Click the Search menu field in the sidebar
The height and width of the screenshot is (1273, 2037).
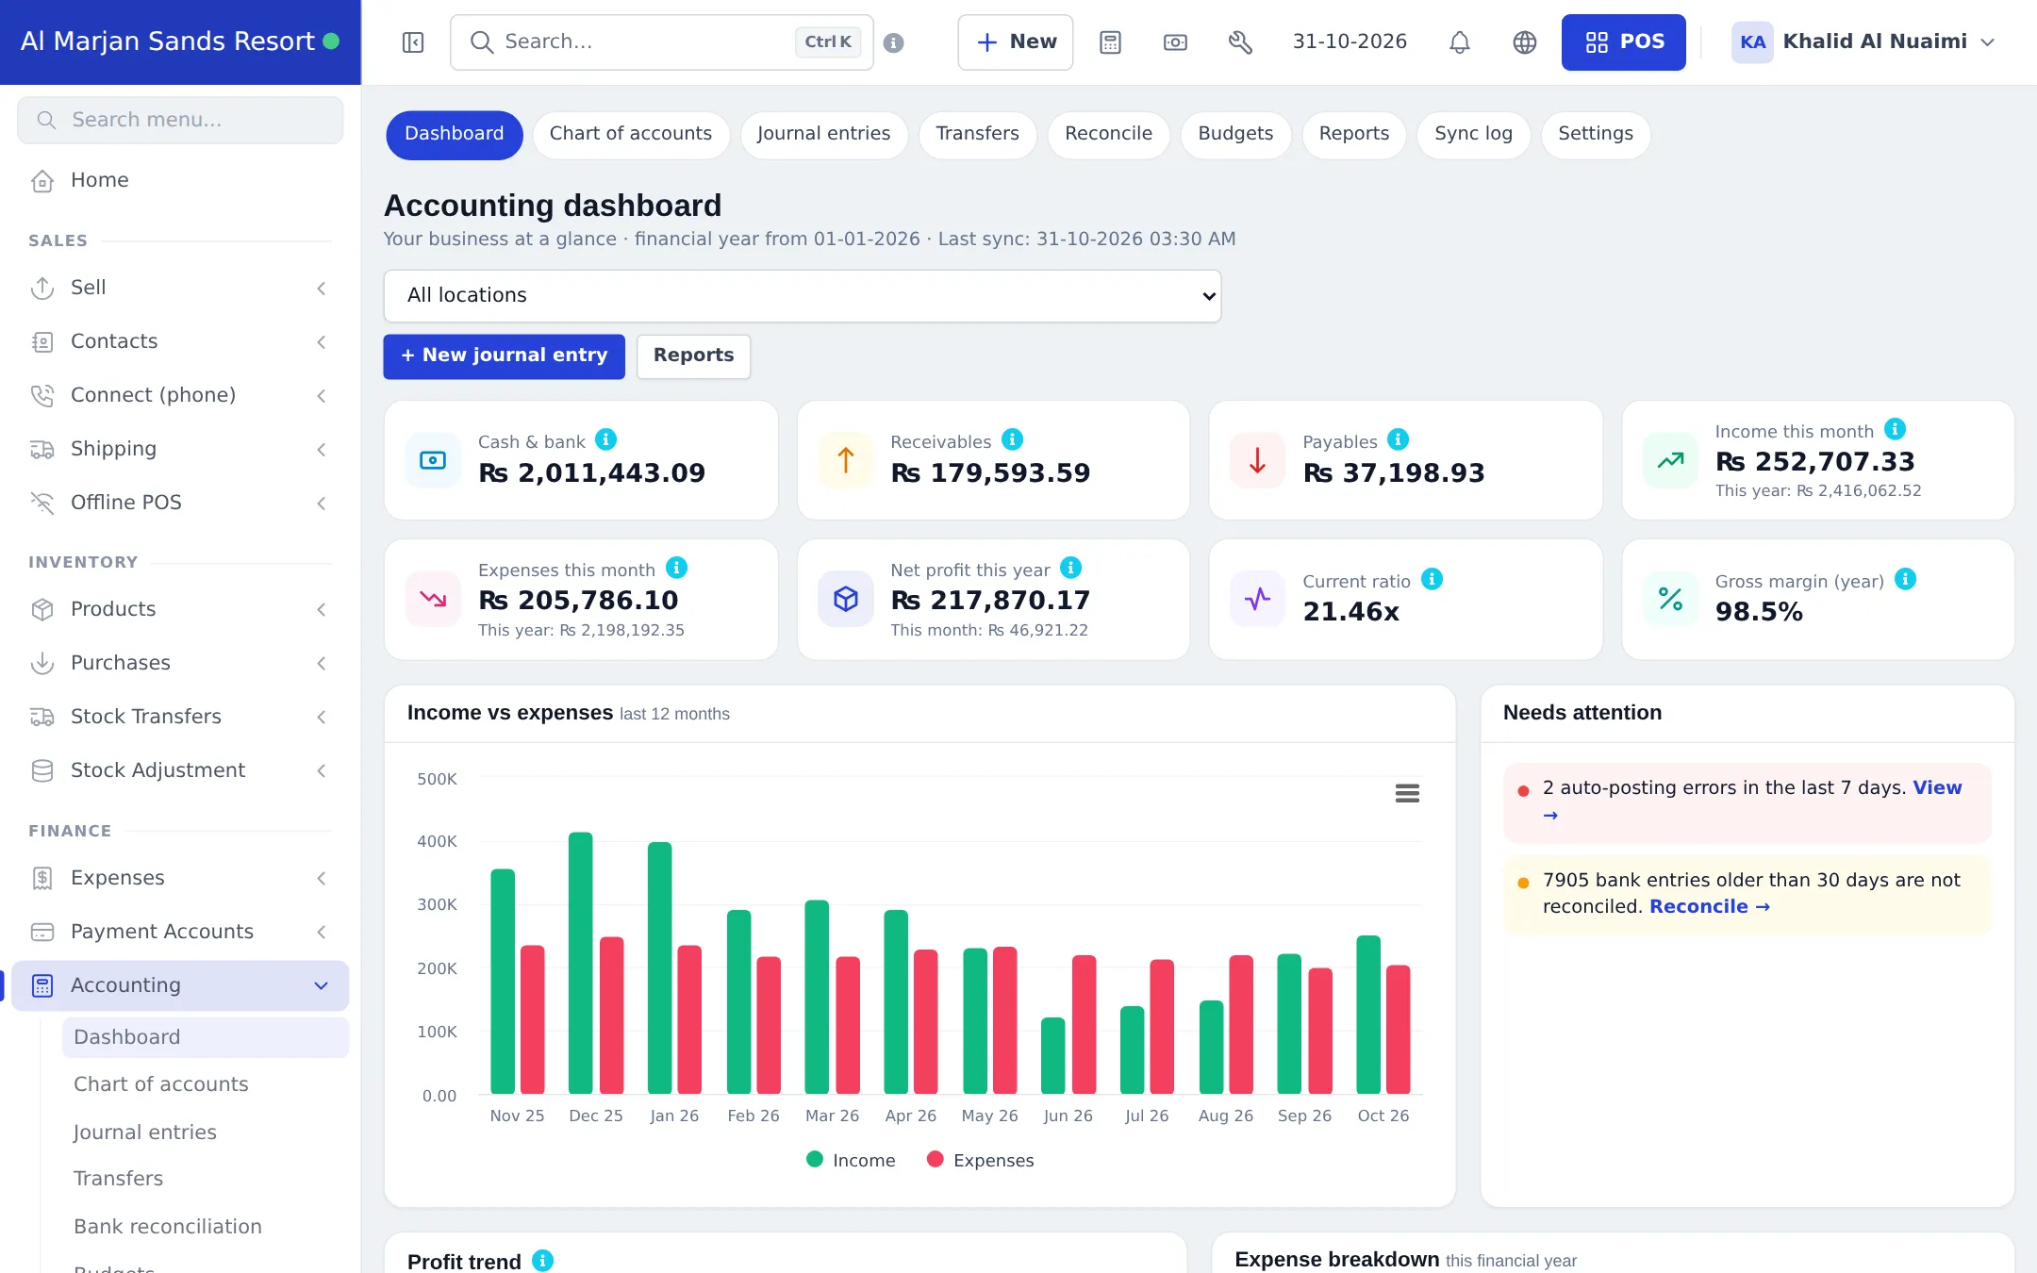pos(180,121)
